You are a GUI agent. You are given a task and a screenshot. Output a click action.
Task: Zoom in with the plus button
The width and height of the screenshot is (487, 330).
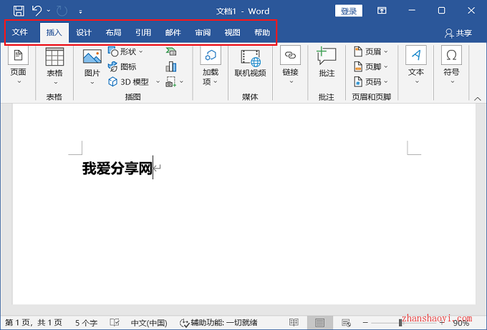point(443,323)
